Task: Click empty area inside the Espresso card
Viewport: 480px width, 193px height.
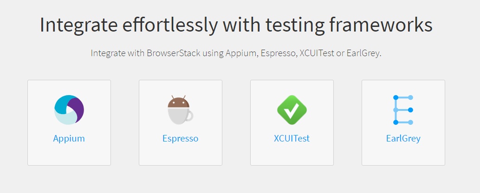Action: [181, 155]
